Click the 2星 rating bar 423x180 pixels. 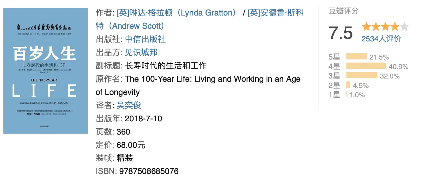click(x=348, y=85)
